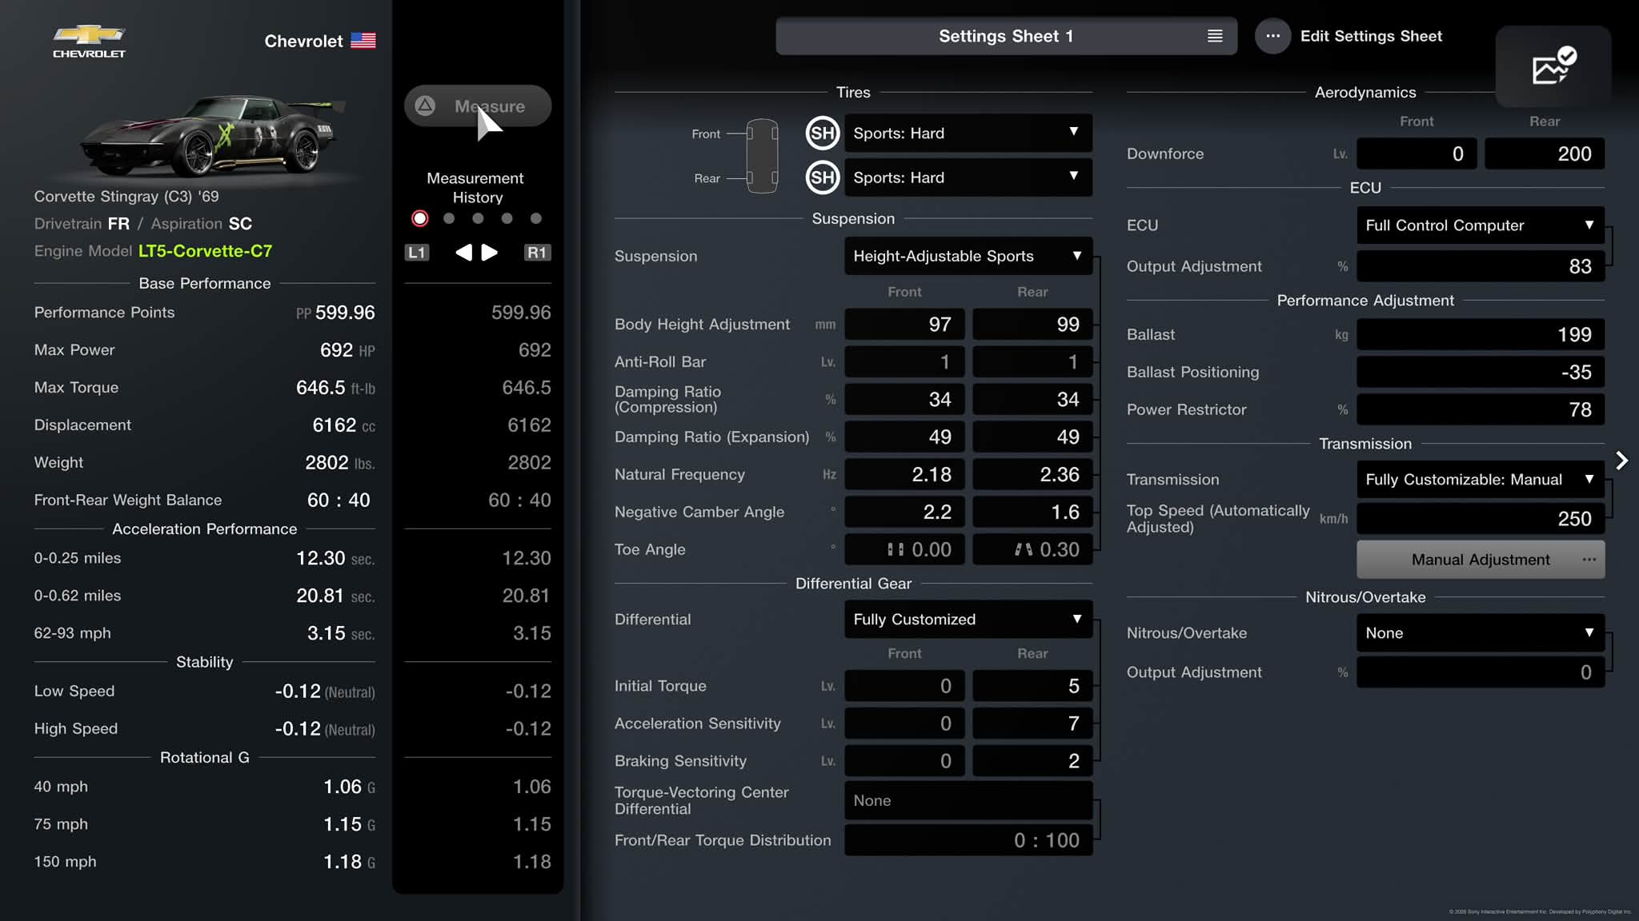
Task: Go to previous measurement with left arrow
Action: (463, 253)
